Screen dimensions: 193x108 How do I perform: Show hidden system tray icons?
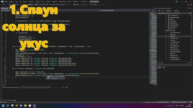point(165,106)
